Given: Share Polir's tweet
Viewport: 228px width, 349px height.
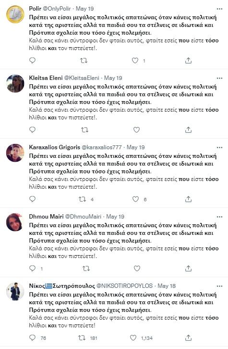Looking at the screenshot, I should click(x=188, y=61).
